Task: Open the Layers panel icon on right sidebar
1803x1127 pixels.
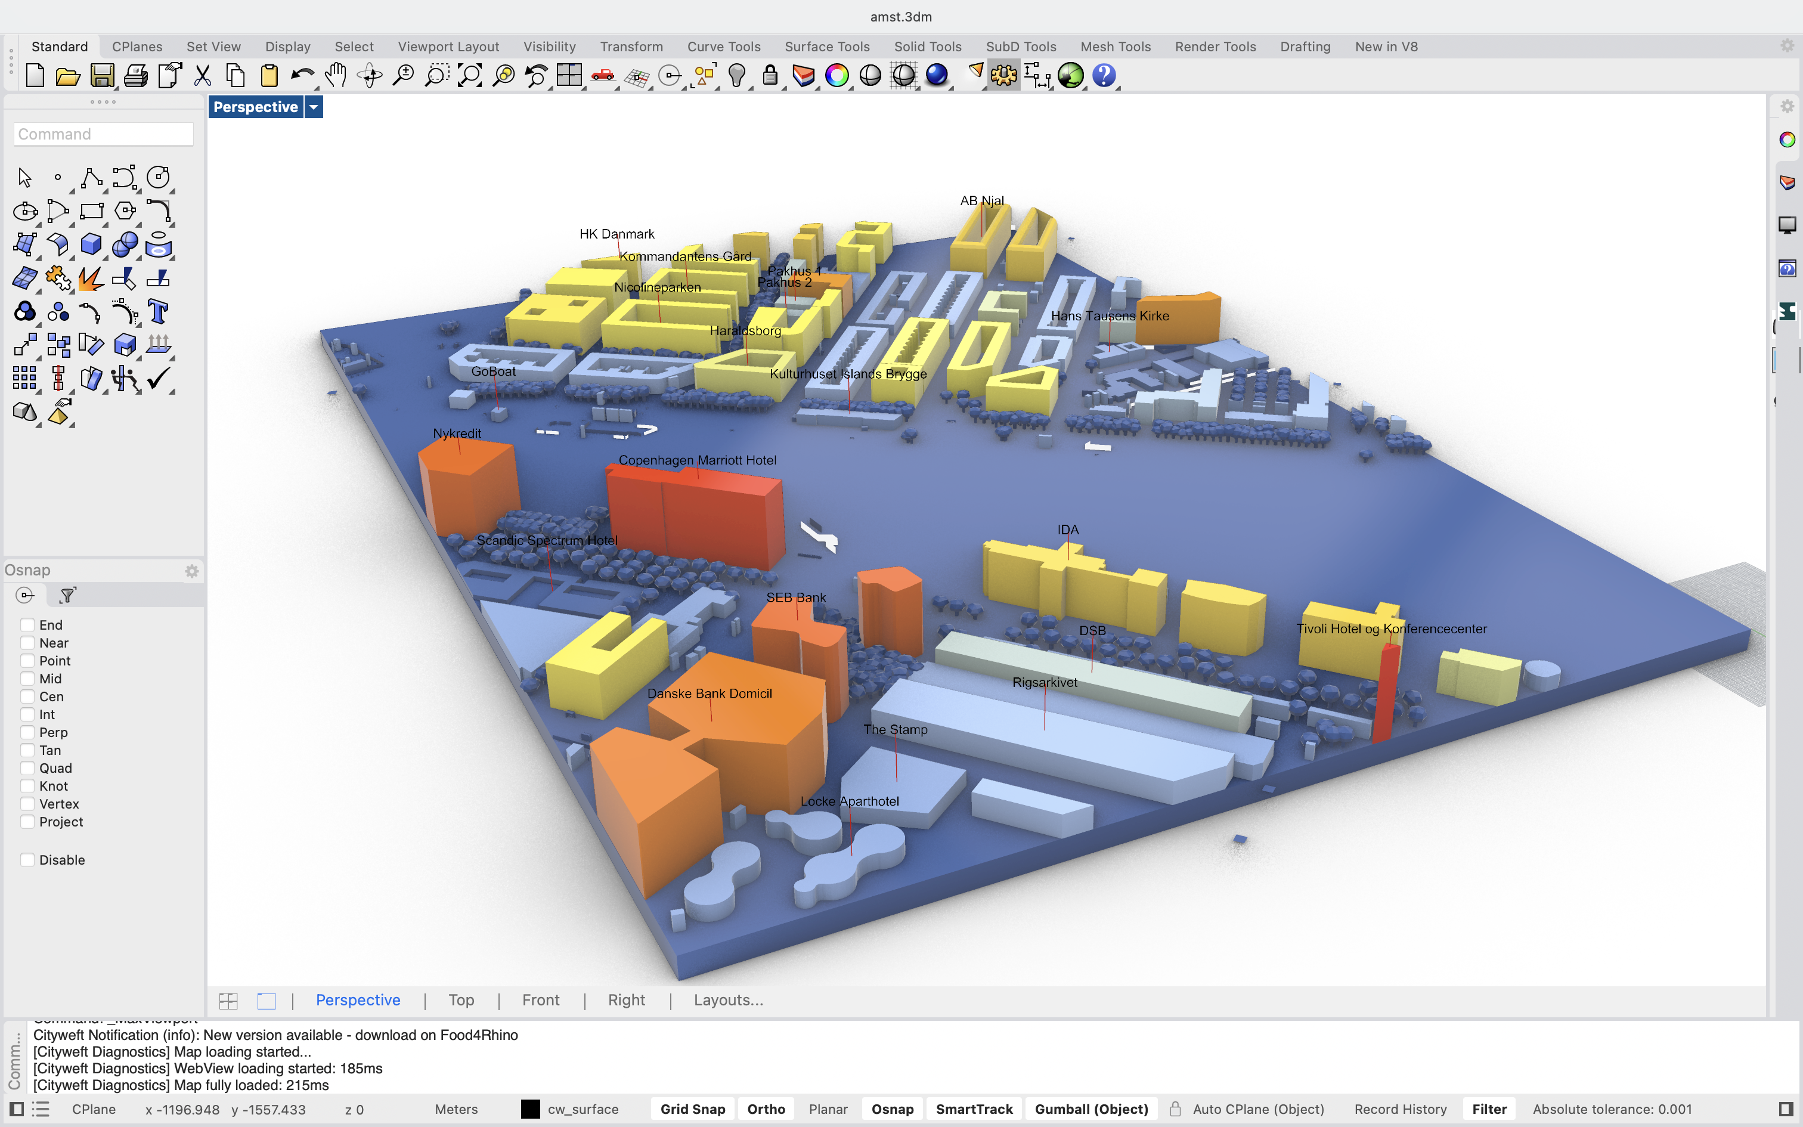Action: click(1787, 182)
